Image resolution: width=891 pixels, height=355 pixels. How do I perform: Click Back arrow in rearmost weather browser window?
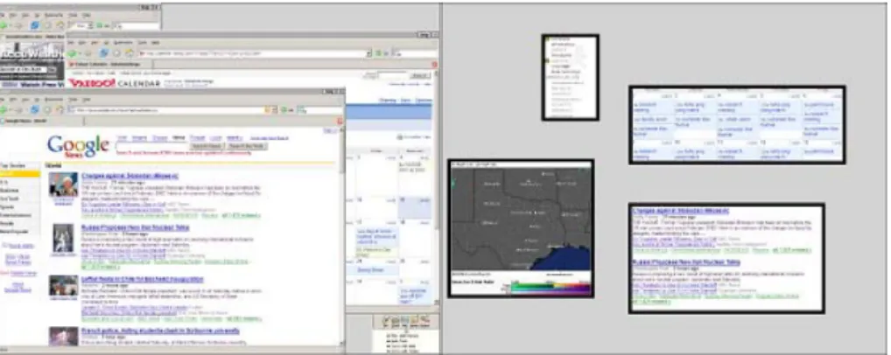4,25
